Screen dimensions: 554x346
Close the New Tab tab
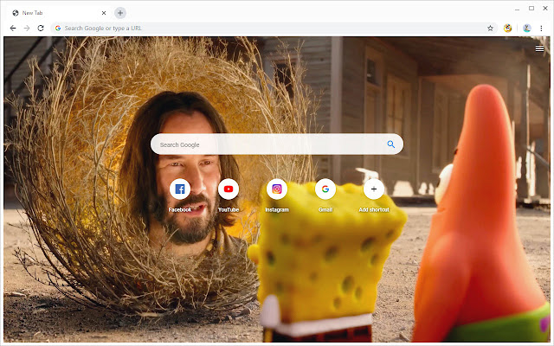(x=104, y=13)
